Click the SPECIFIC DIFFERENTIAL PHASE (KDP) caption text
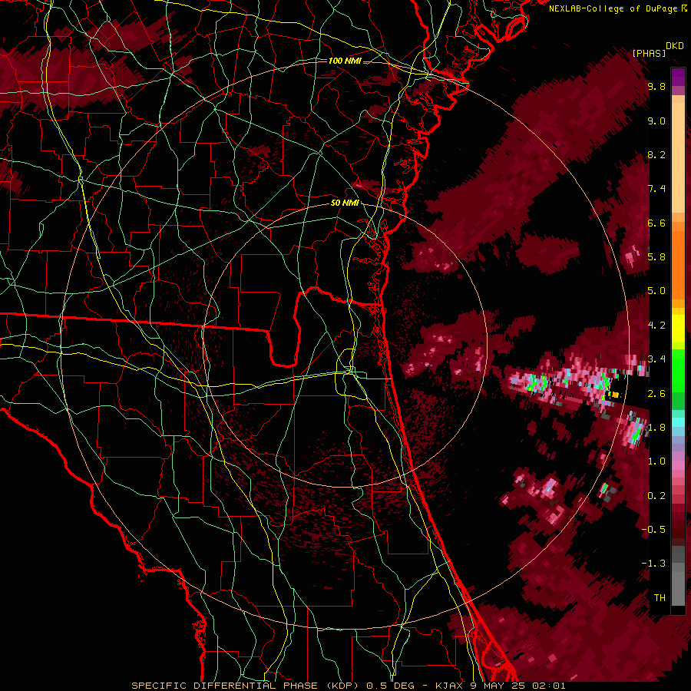Viewport: 691px width, 691px height. pos(245,686)
